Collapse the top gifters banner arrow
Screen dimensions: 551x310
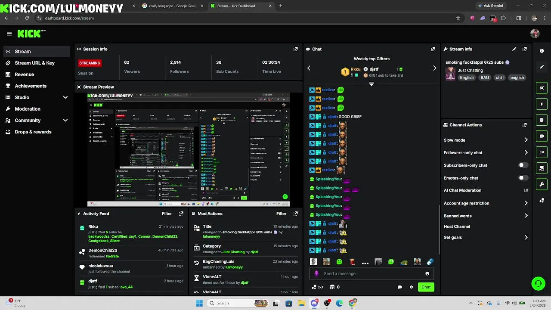(x=371, y=84)
